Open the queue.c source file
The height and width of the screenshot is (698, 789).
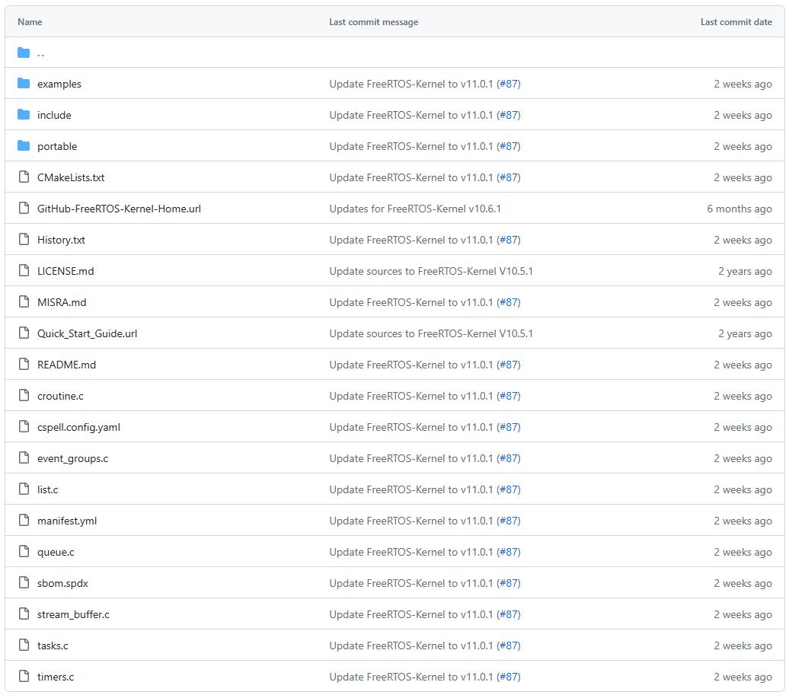[56, 552]
